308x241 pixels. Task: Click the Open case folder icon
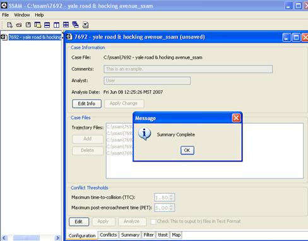(x=19, y=25)
